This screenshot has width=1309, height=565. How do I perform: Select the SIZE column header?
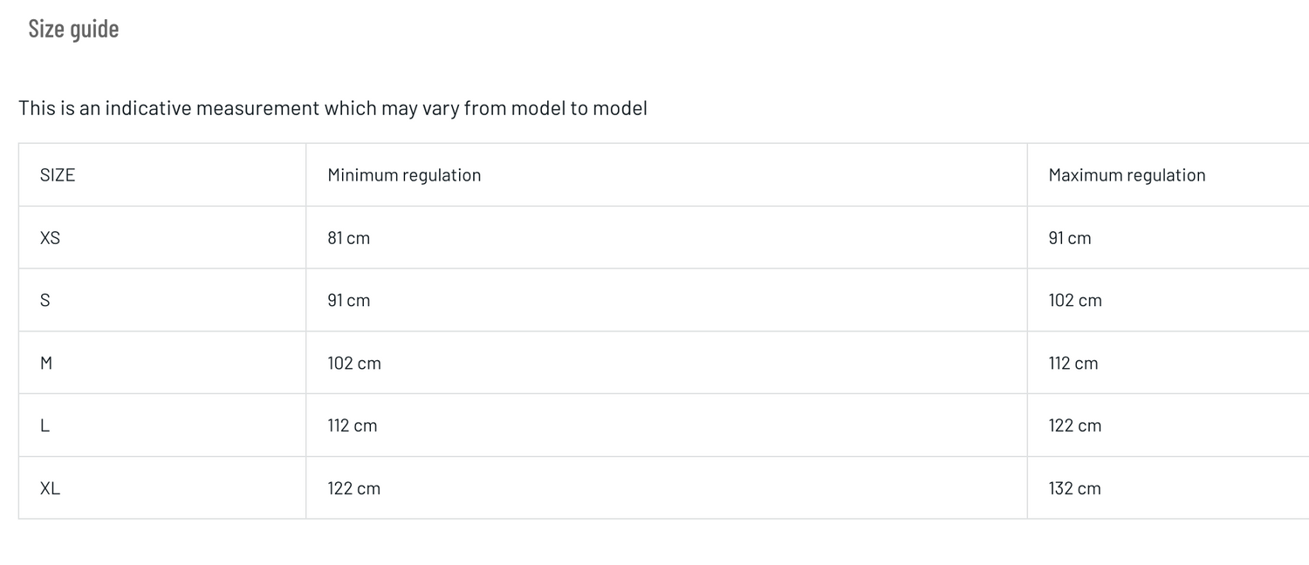pos(58,175)
